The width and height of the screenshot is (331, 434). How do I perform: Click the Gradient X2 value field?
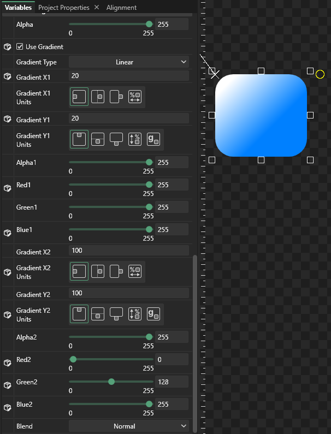click(x=129, y=251)
